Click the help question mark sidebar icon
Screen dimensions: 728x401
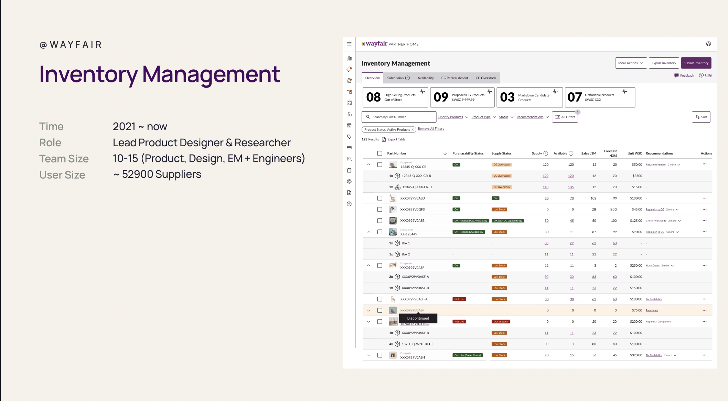tap(349, 204)
